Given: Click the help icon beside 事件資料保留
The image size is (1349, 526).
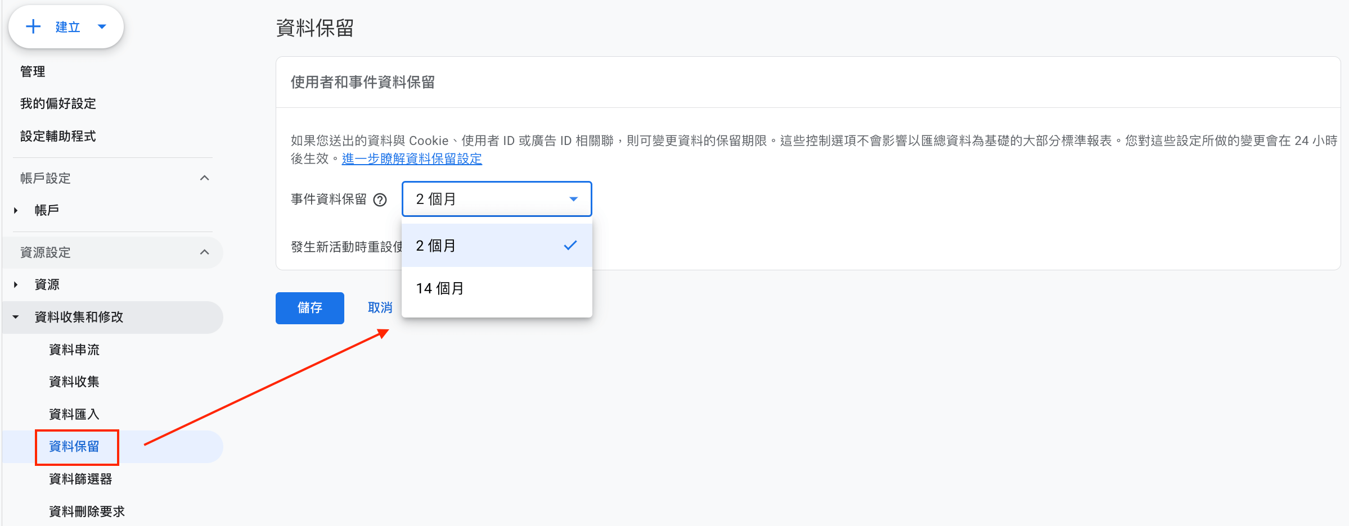Looking at the screenshot, I should 380,200.
